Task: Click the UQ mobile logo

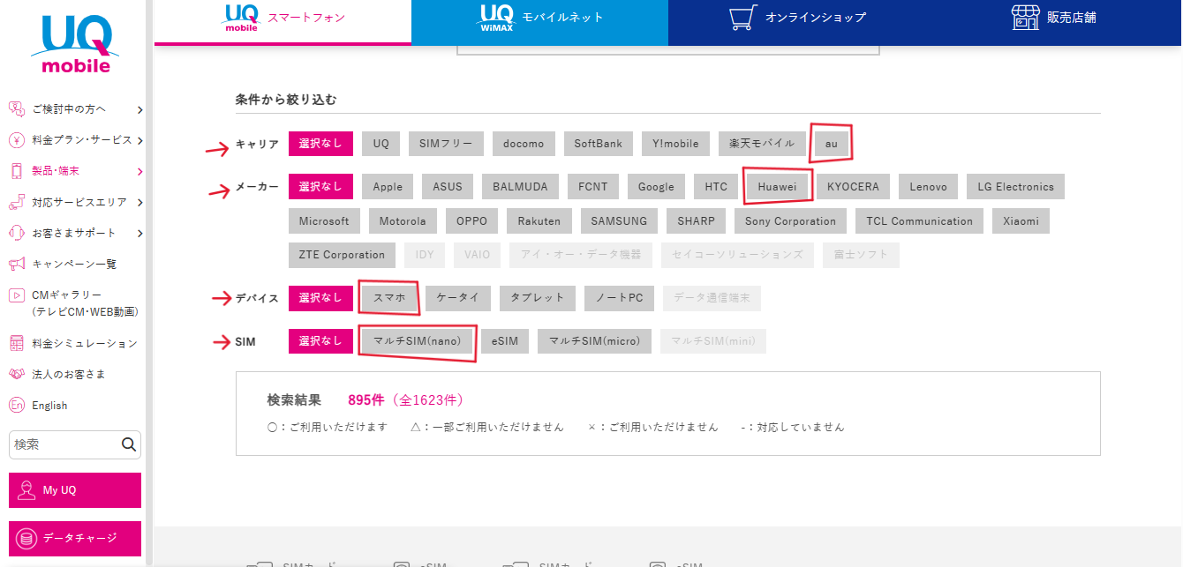Action: click(75, 45)
